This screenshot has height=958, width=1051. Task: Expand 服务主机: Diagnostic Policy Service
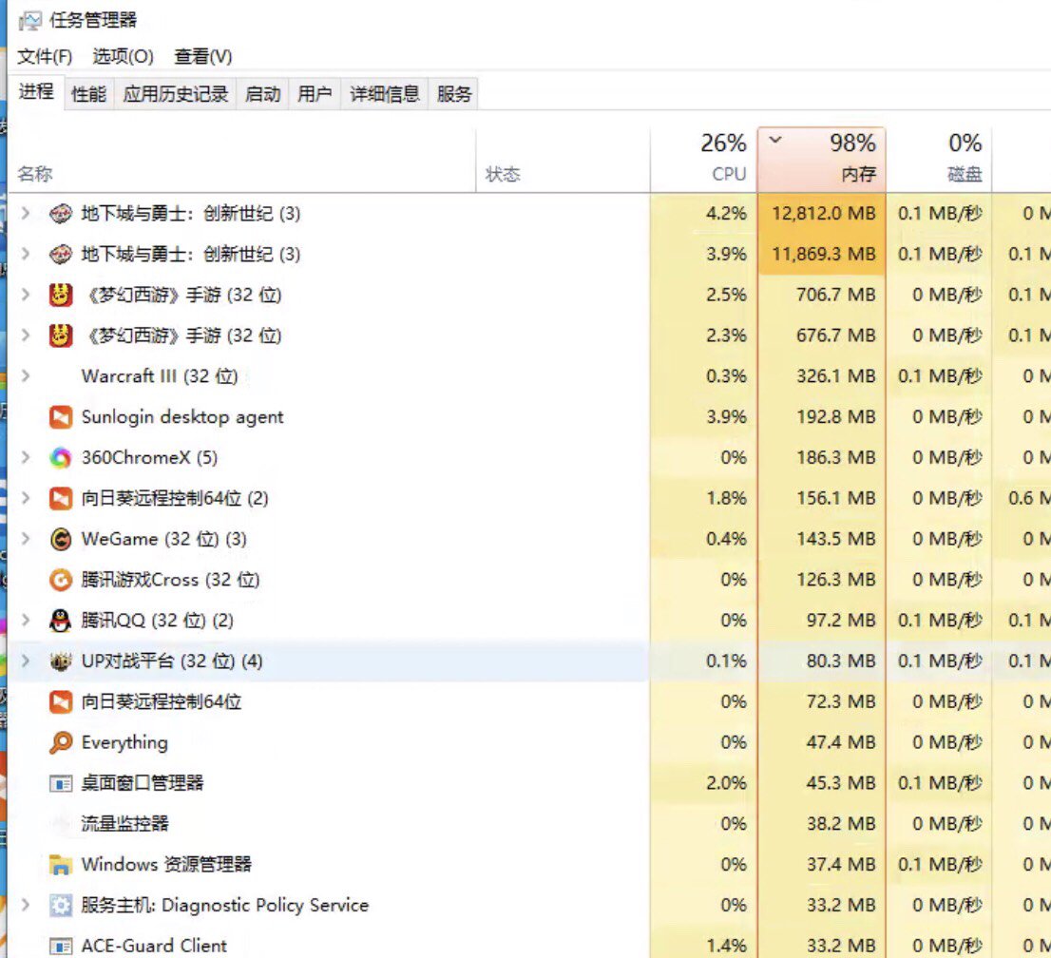click(26, 905)
